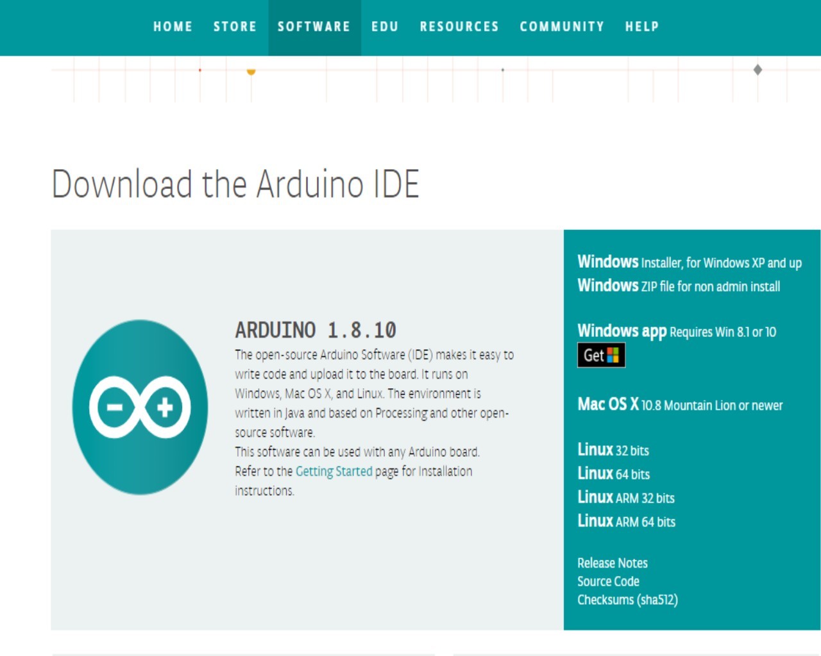Open the HELP section
821x656 pixels.
(641, 27)
